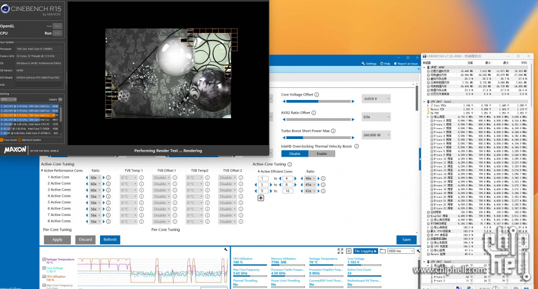Click the Turbo Boost Short Power Max slider

tap(318, 137)
